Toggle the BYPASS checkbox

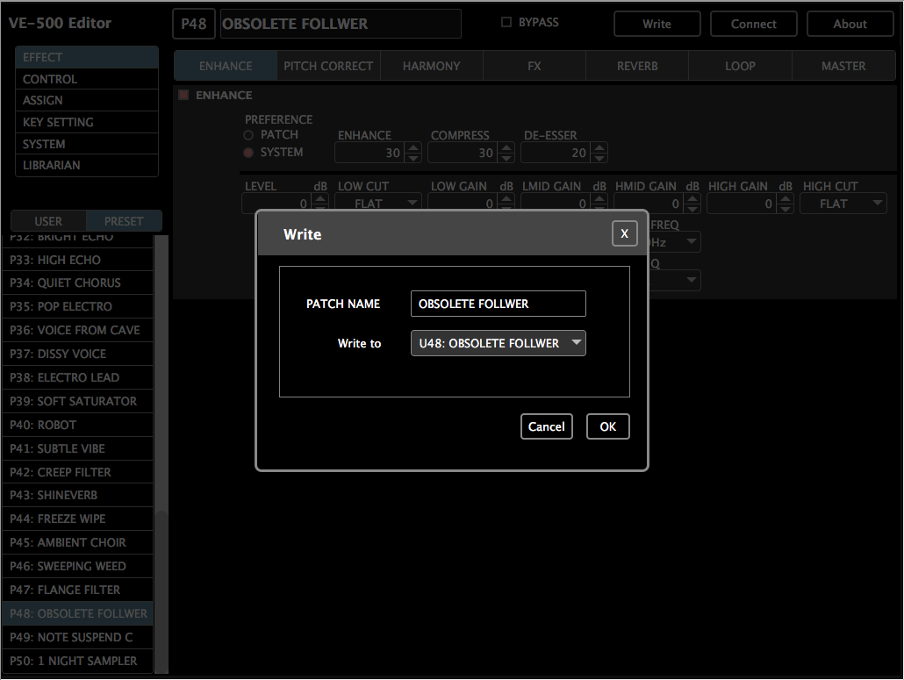506,23
